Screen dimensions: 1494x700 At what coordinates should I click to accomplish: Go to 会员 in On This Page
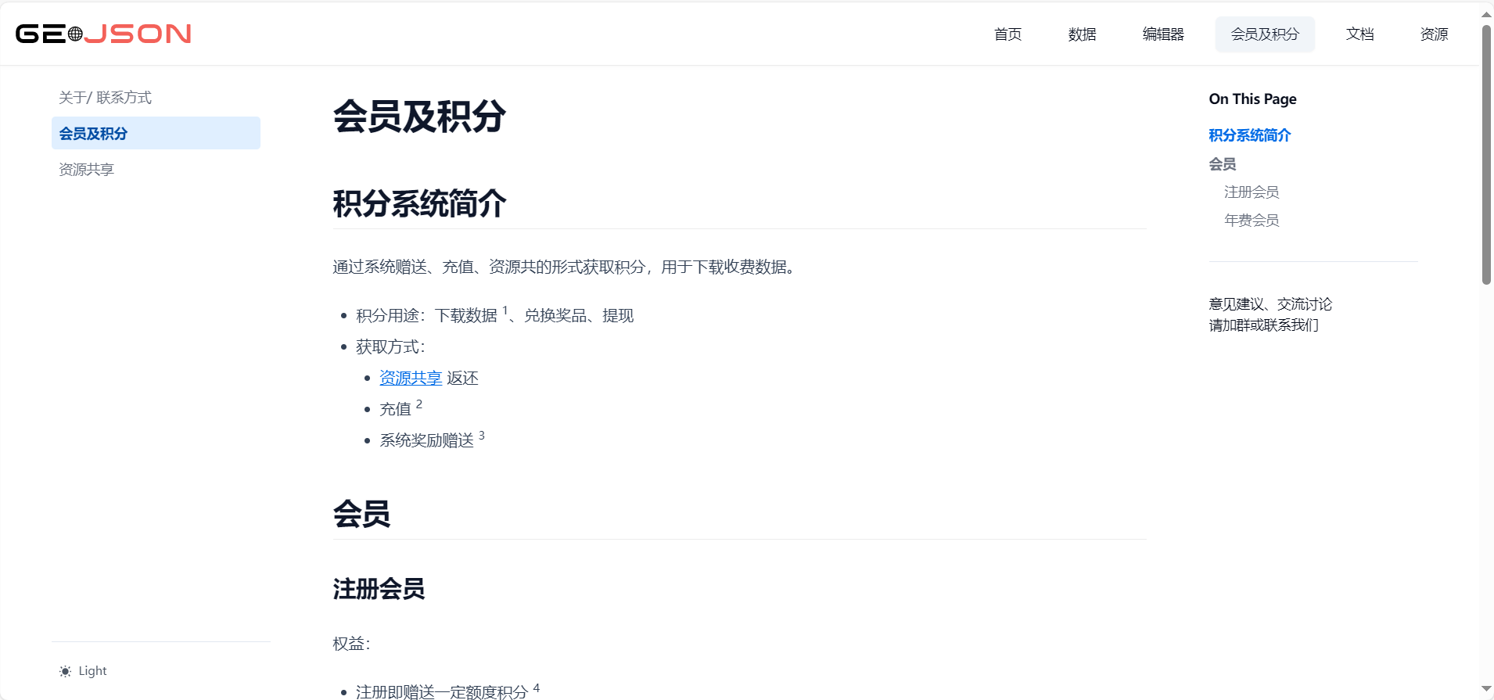click(x=1222, y=164)
